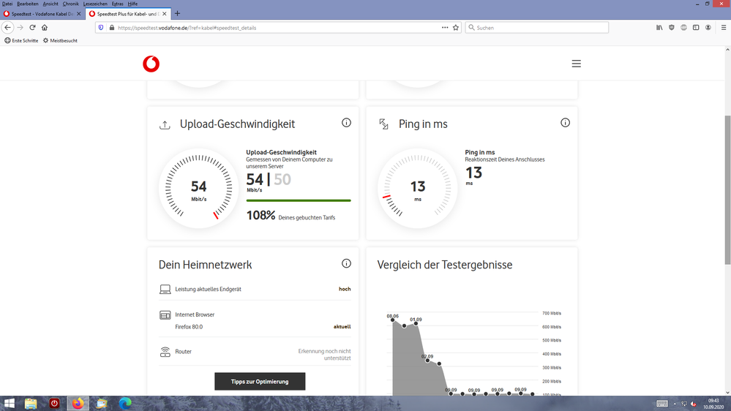Open the hamburger menu on Vodafone page
Viewport: 731px width, 411px height.
pos(576,64)
